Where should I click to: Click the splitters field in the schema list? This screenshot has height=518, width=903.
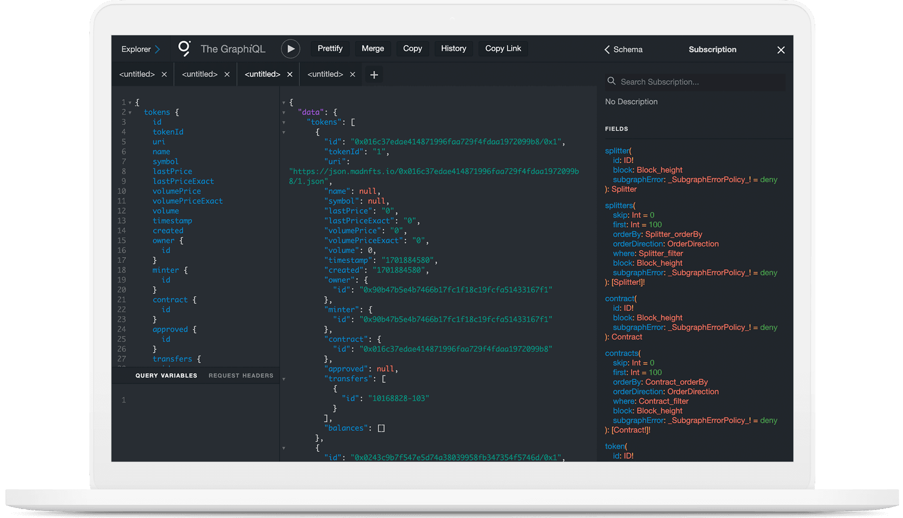click(619, 205)
